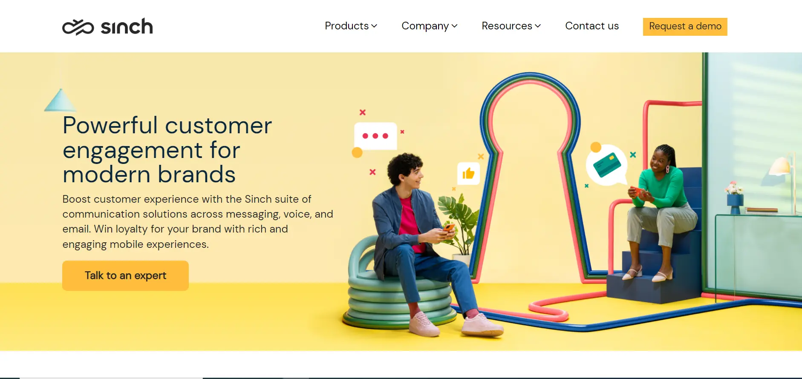Click the green credit card bubble icon

[x=607, y=165]
